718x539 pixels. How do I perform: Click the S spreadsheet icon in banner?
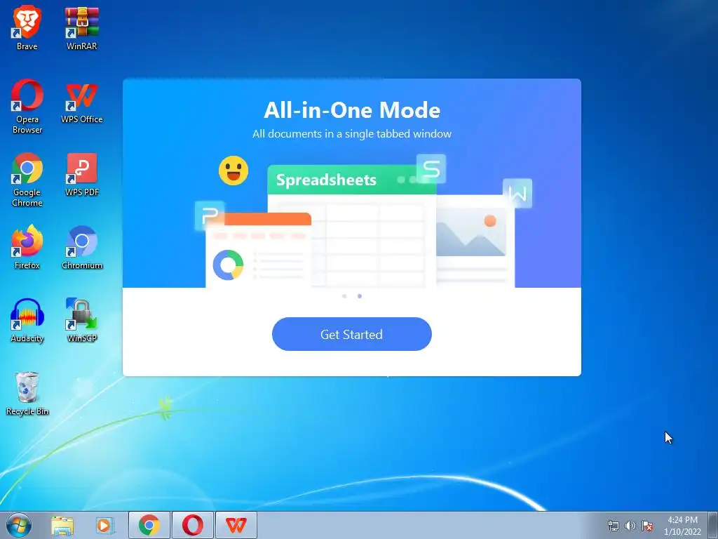pos(431,169)
